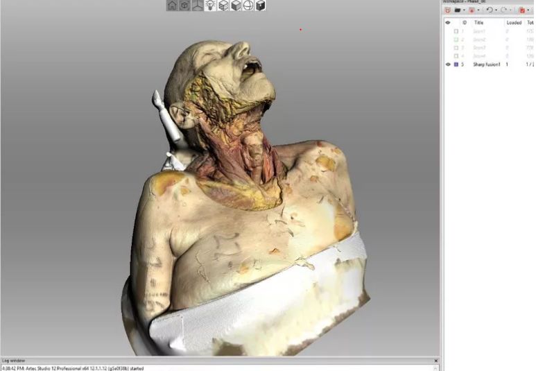Click the red checkmark selection icon
The width and height of the screenshot is (536, 371).
click(x=522, y=10)
